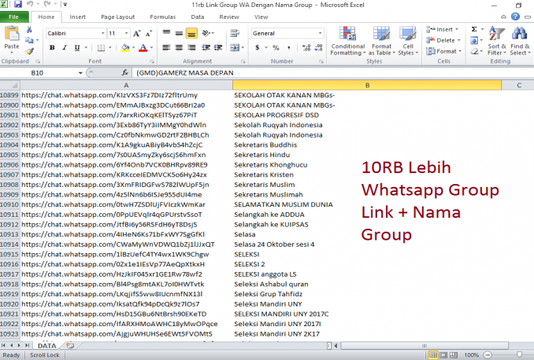Screen dimensions: 534x360
Task: Toggle Italic formatting
Action: click(x=64, y=48)
